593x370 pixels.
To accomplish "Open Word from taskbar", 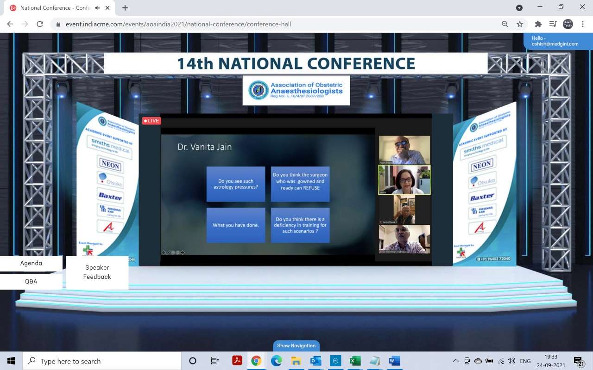I will coord(395,361).
